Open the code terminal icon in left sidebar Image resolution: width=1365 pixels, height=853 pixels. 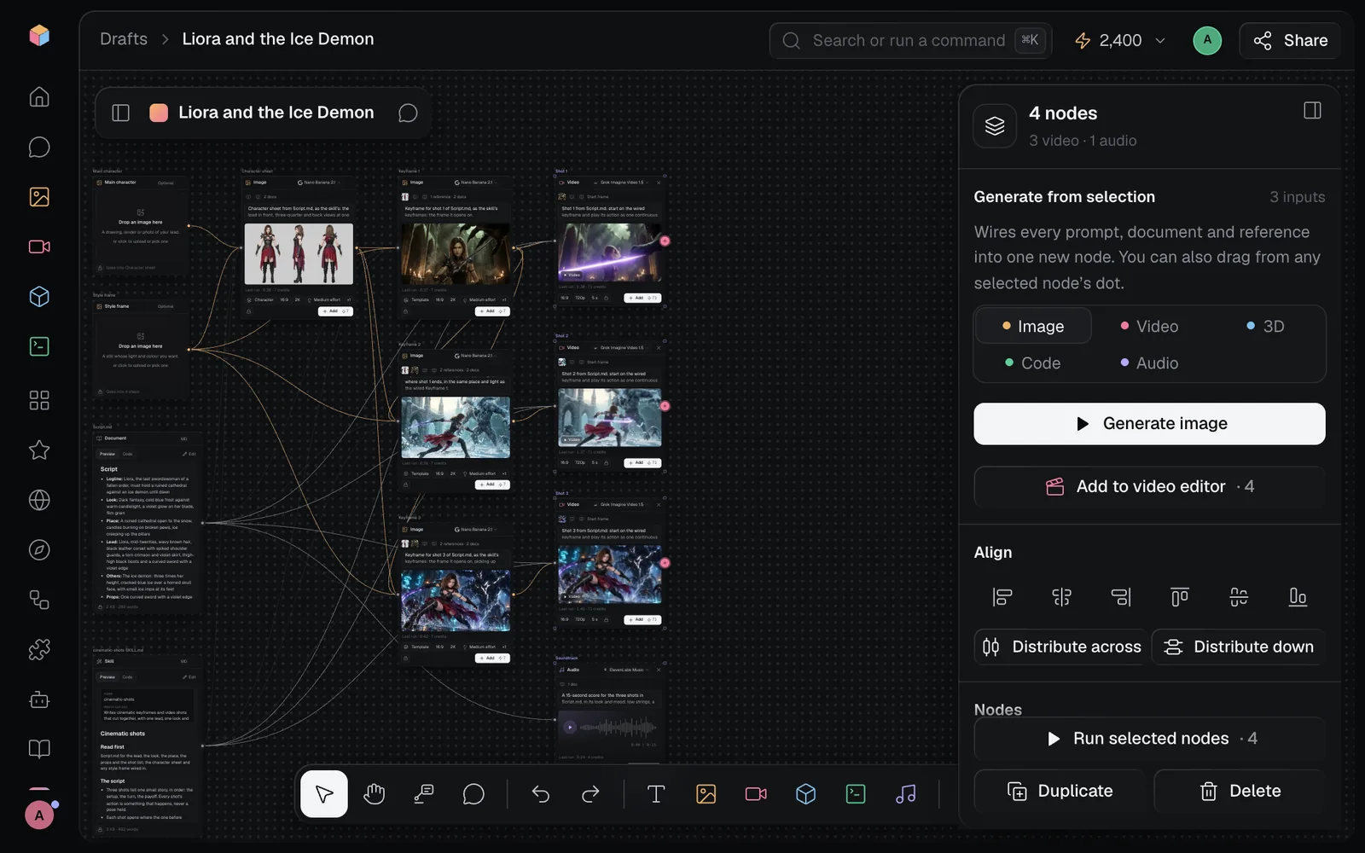39,346
